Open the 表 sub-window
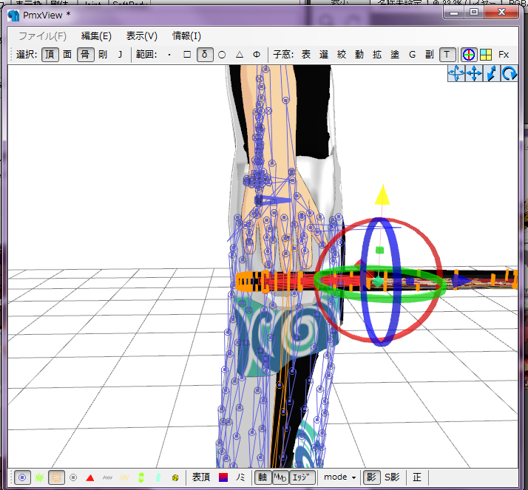The height and width of the screenshot is (490, 528). pos(306,55)
